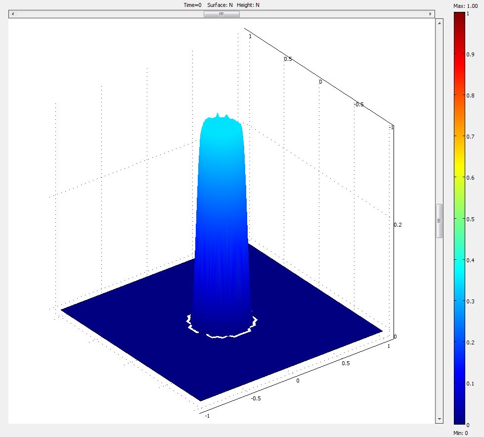
Task: Click the vertical scrollbar thumb
Action: point(439,221)
